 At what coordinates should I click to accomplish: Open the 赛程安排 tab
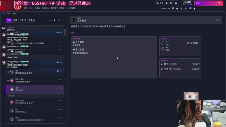[55, 8]
